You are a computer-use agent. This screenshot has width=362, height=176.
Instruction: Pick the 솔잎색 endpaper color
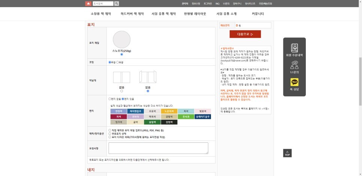153,122
